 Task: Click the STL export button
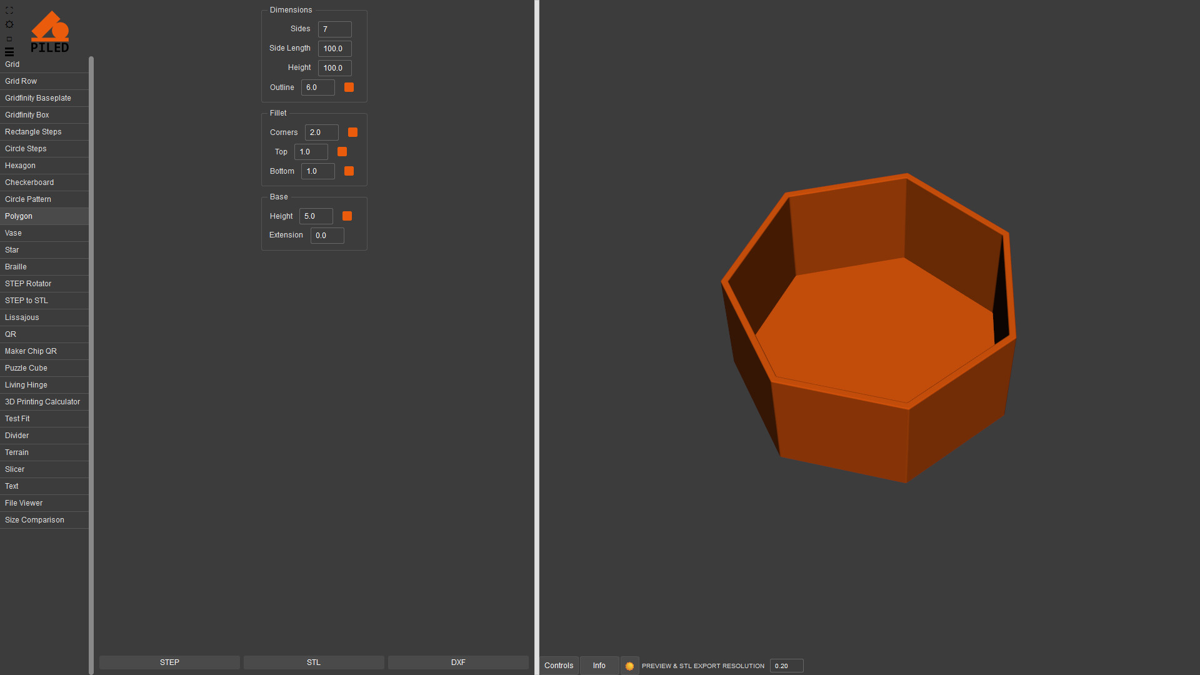coord(314,662)
